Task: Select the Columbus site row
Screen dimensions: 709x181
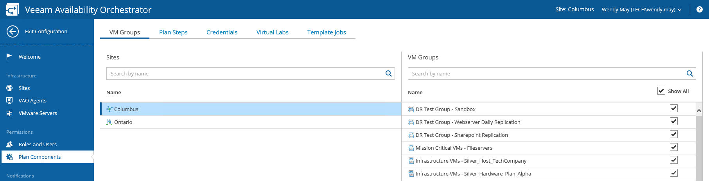Action: [x=251, y=109]
